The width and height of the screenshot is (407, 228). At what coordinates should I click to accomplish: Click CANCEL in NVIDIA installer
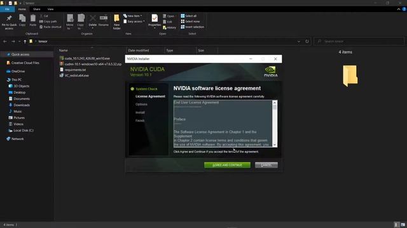pos(266,165)
